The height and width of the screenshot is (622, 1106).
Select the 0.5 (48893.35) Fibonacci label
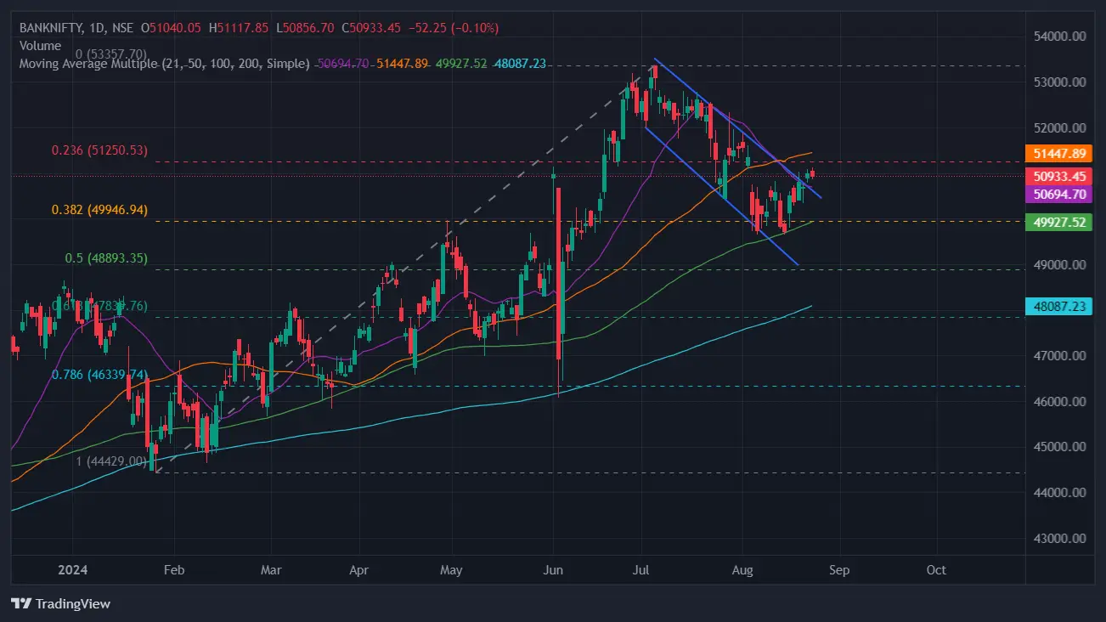106,258
